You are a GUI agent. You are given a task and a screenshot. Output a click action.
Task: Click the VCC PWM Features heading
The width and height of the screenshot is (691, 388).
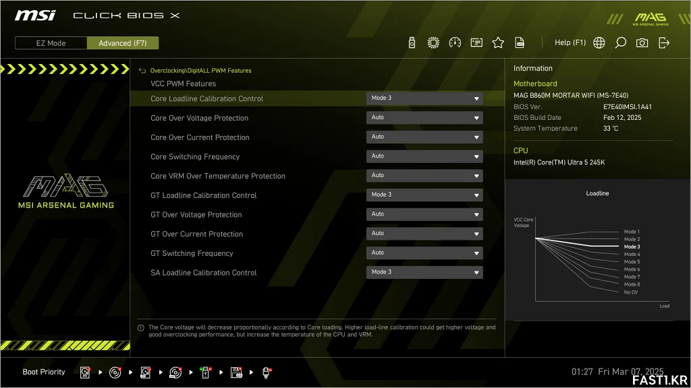coord(184,84)
